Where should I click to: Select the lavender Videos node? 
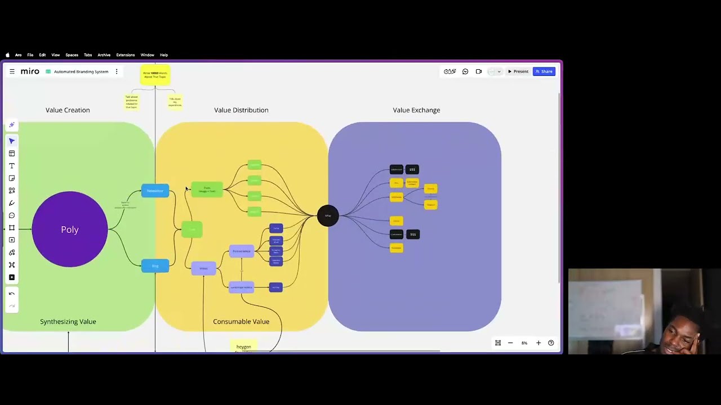pos(203,268)
